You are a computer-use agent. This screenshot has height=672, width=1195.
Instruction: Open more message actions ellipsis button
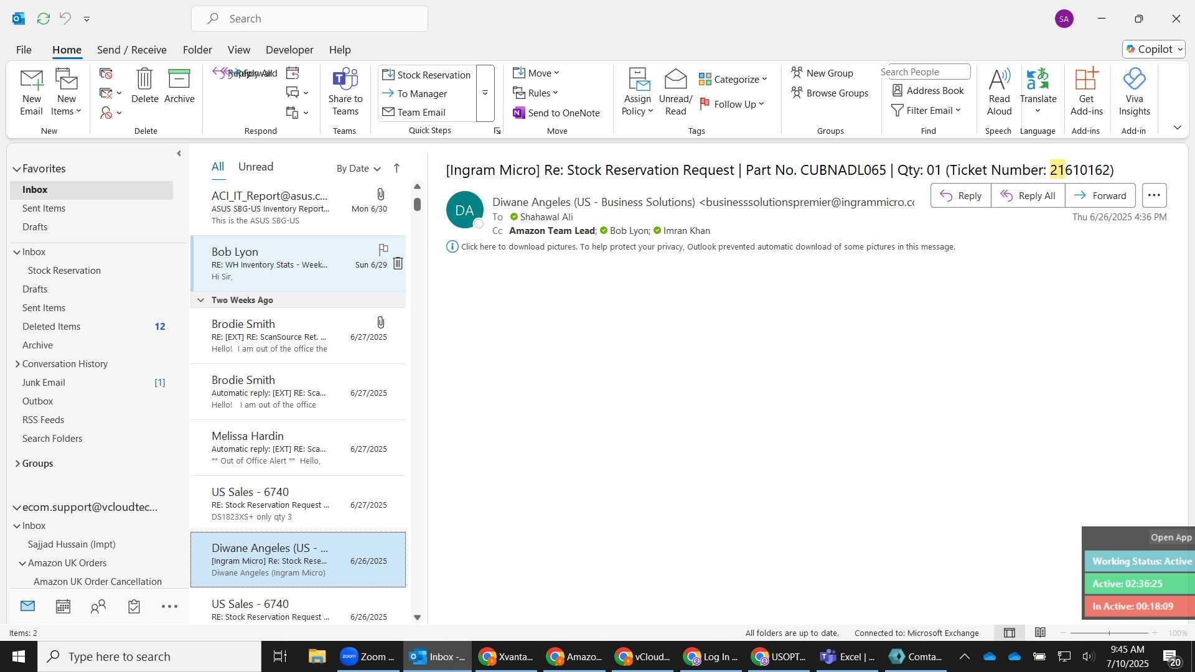pos(1154,195)
